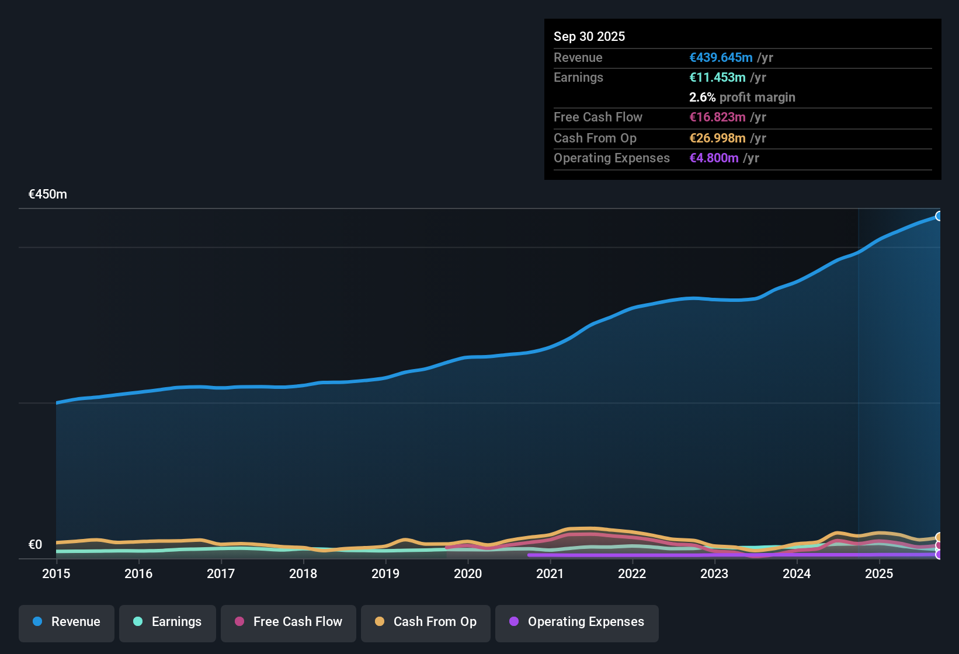Click the Free Cash Flow endpoint marker

pyautogui.click(x=940, y=545)
